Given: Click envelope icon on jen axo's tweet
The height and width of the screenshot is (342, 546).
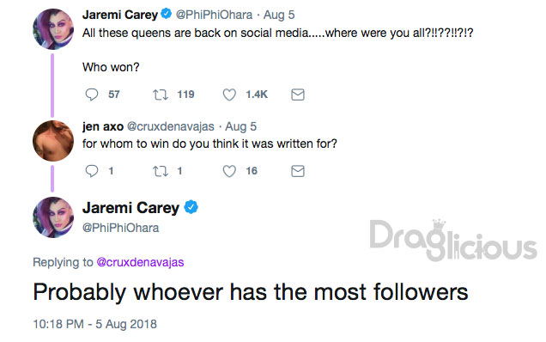Looking at the screenshot, I should tap(298, 171).
